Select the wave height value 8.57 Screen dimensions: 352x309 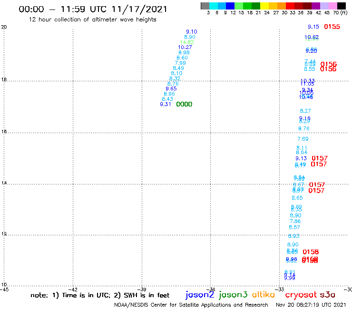294,227
